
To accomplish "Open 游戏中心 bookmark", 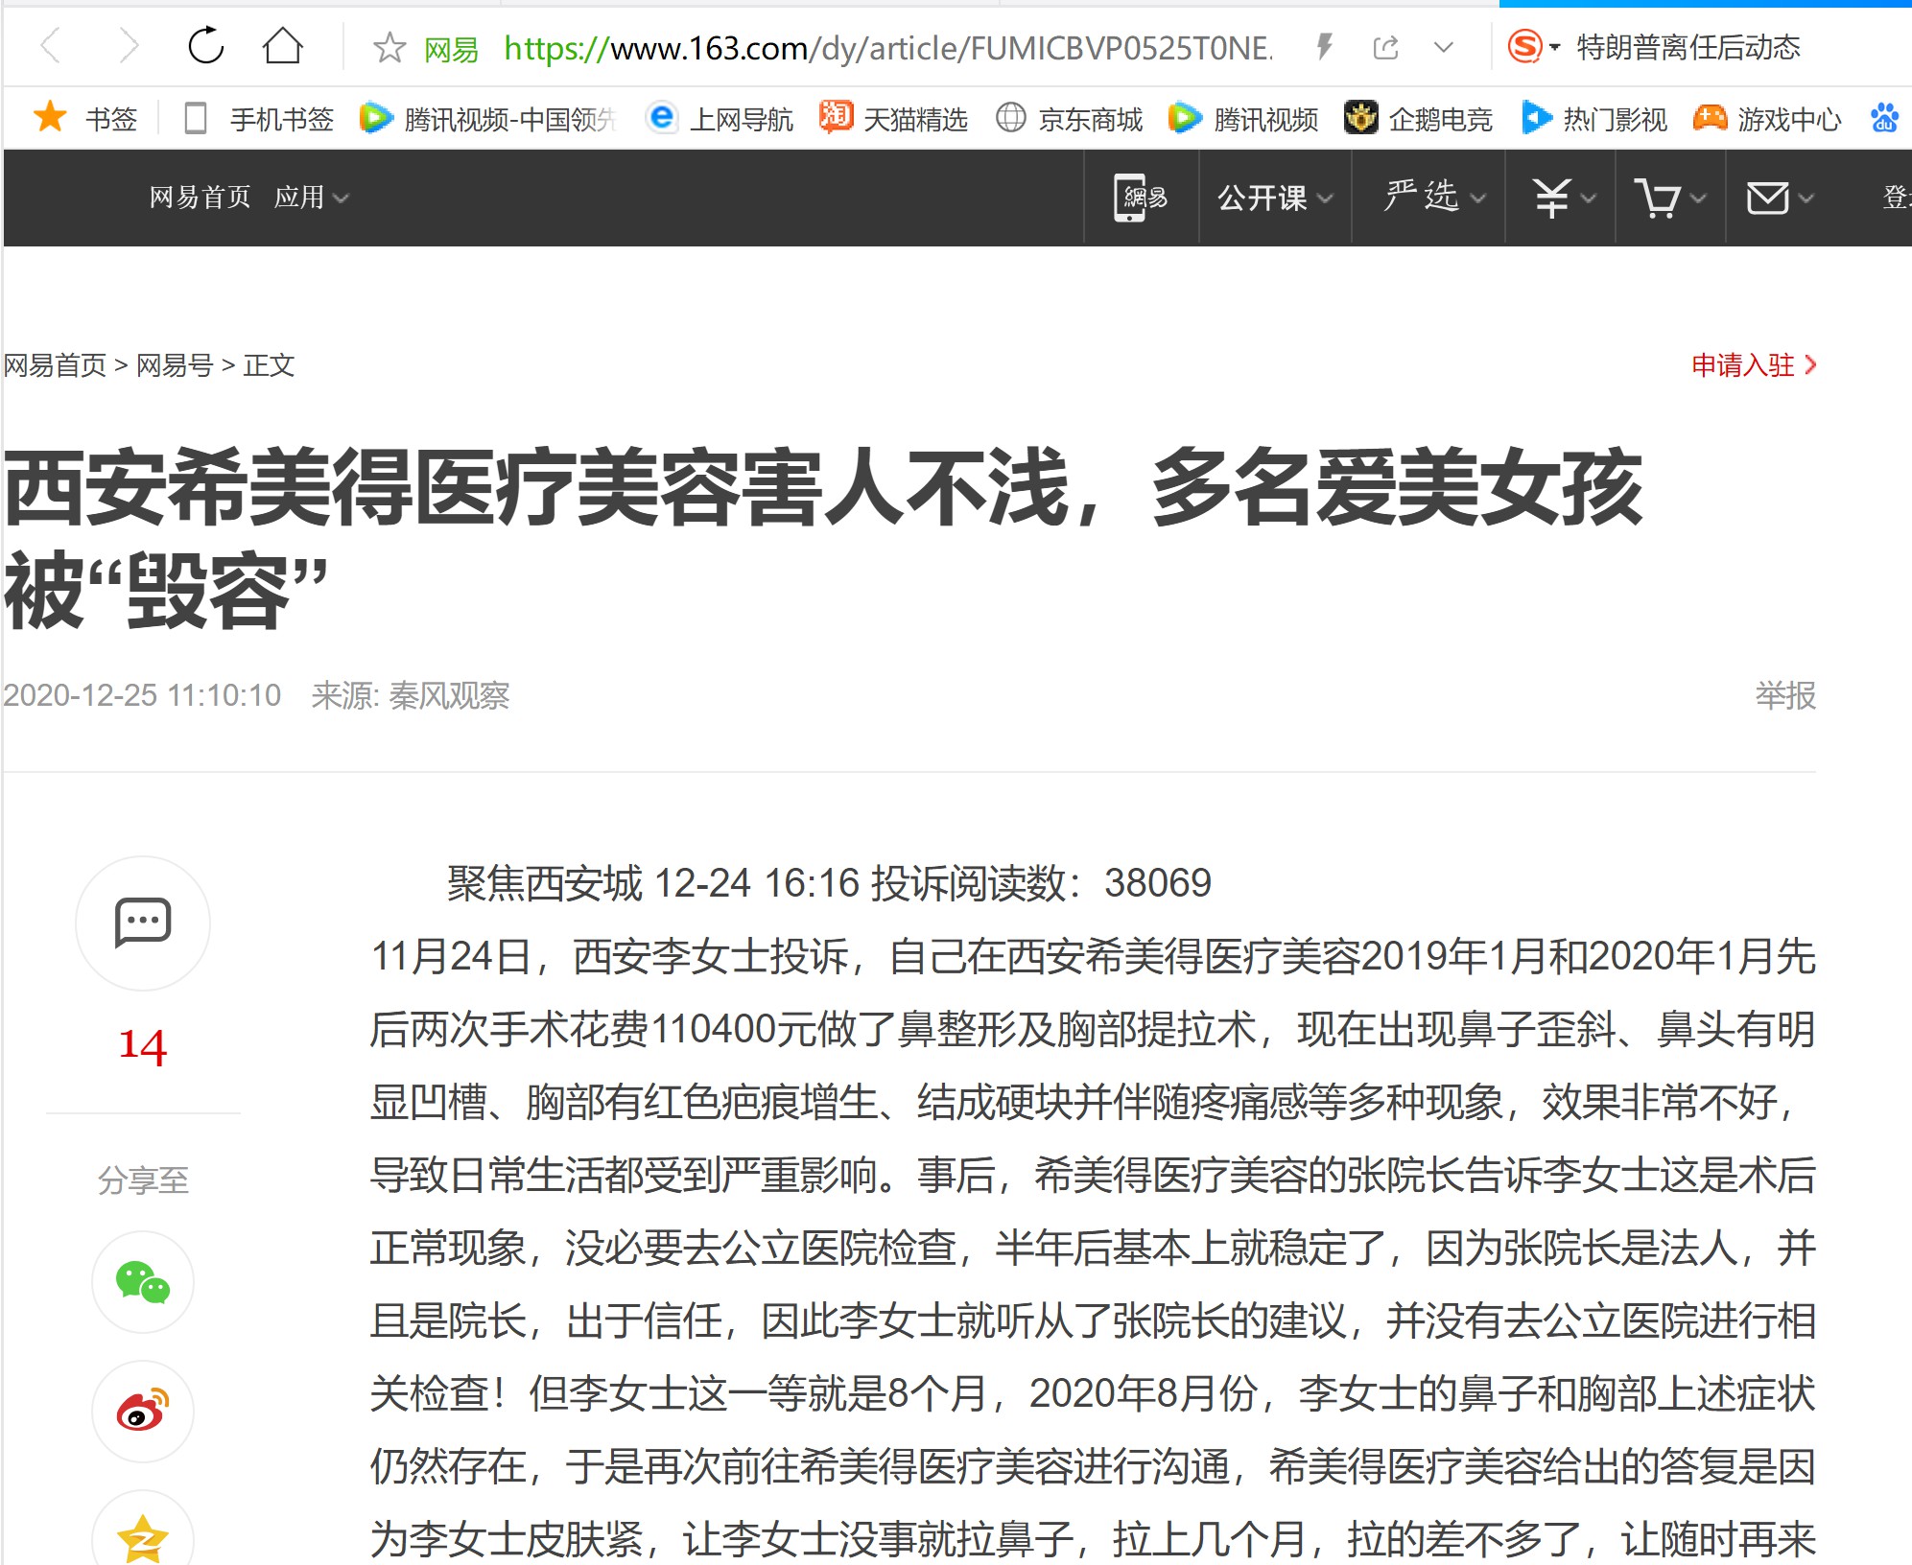I will pos(1767,119).
